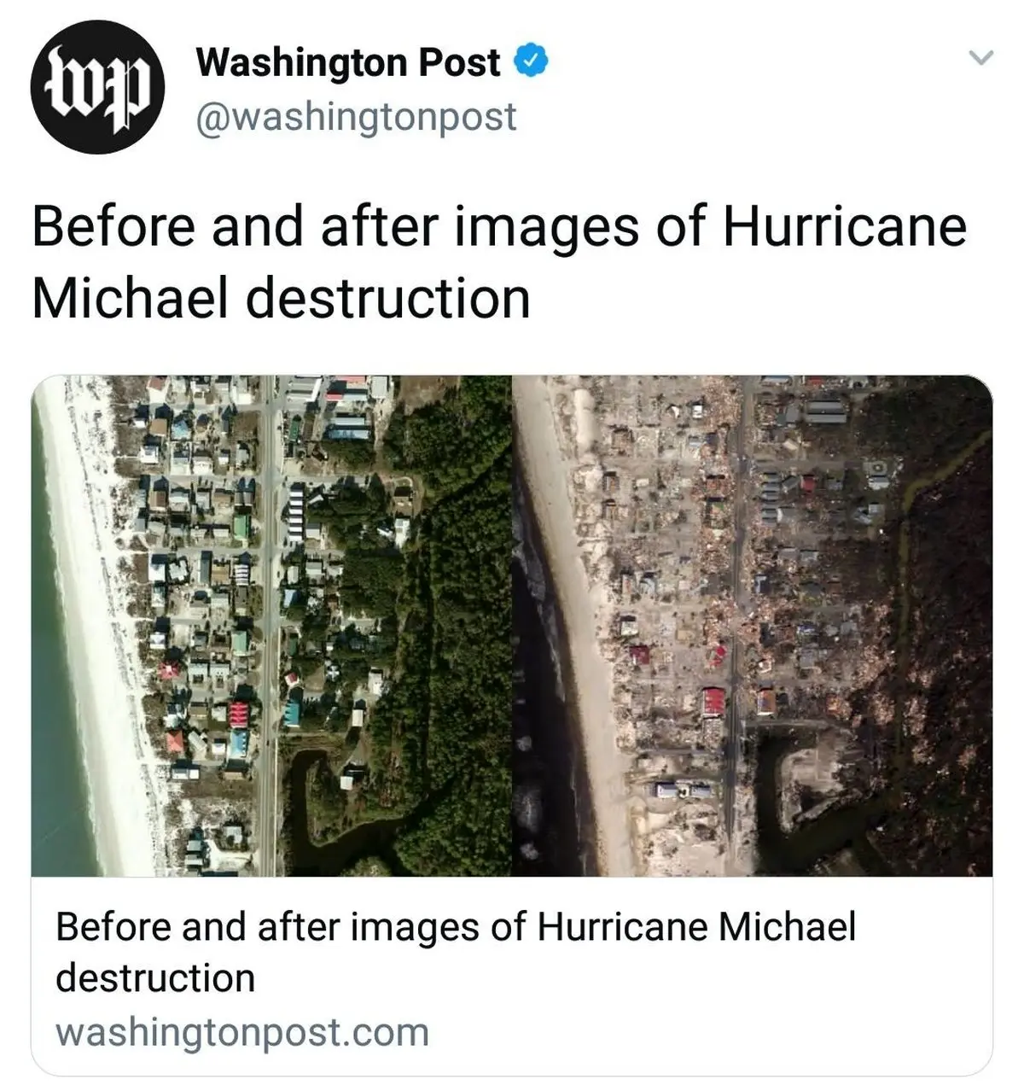Visit the @washingtonpost handle

coord(356,116)
